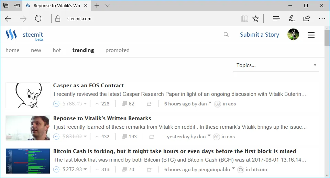Upvote Reponse to Vitalik's Written Remarks post

tap(56, 137)
